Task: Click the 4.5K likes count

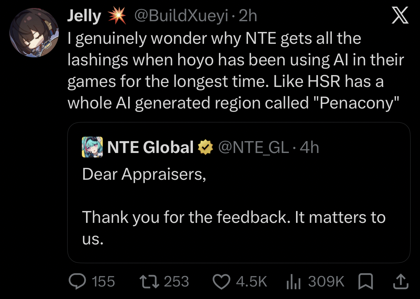Action: (x=251, y=281)
